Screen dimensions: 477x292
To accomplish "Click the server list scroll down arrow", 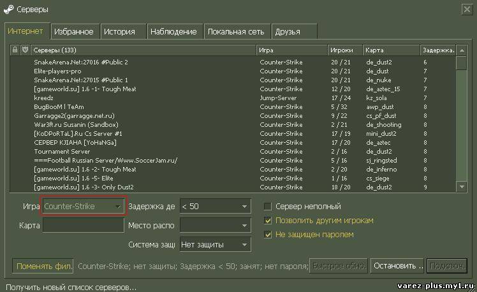I will coord(462,186).
